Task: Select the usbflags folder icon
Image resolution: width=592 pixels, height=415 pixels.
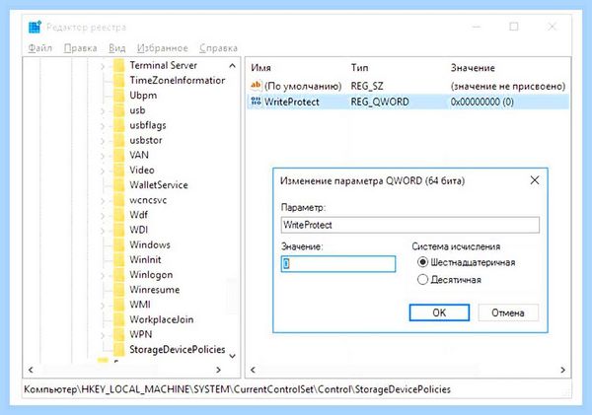Action: (119, 125)
